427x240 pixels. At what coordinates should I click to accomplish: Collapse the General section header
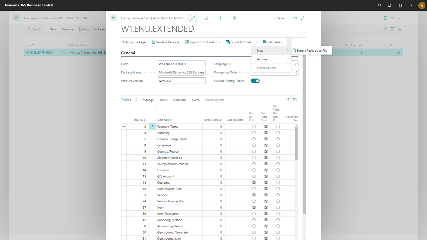point(128,53)
